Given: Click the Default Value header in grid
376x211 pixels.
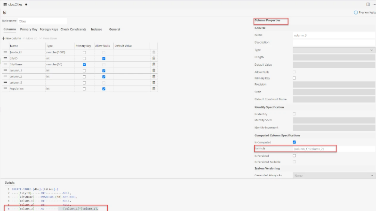Looking at the screenshot, I should [123, 46].
